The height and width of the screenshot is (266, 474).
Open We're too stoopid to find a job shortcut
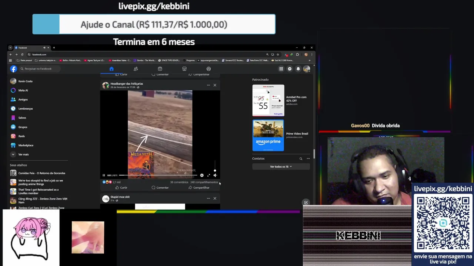coord(39,183)
